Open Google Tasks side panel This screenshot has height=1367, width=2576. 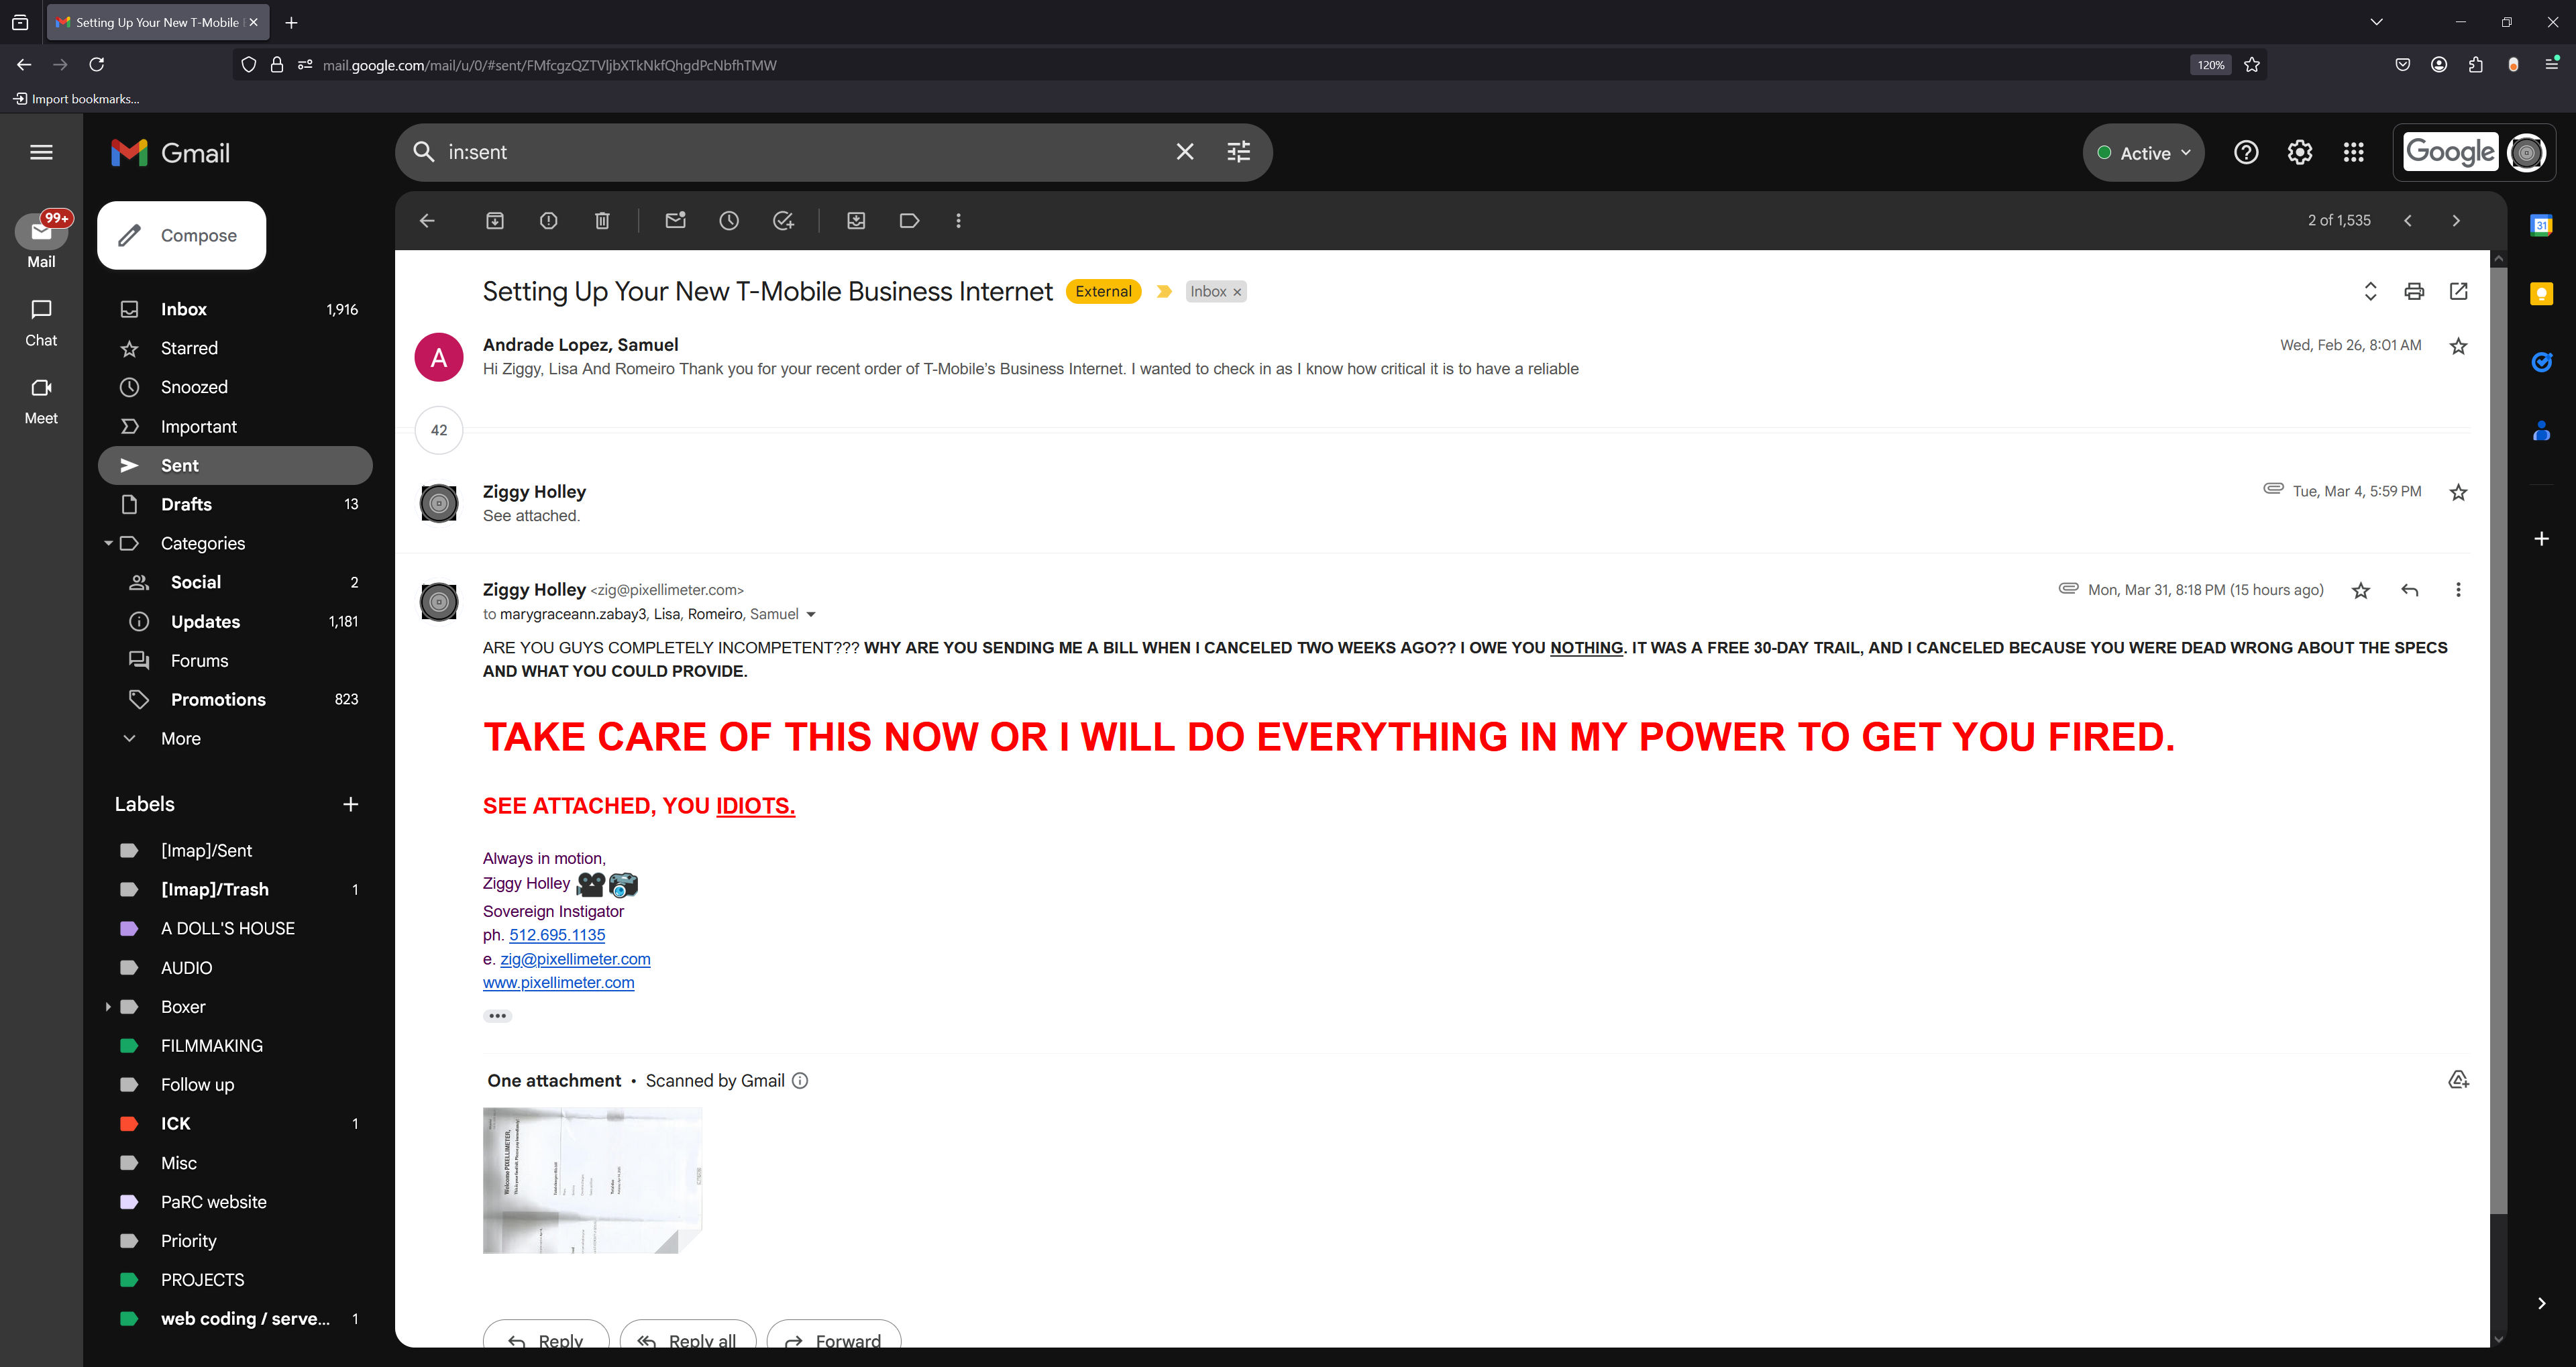tap(2541, 362)
